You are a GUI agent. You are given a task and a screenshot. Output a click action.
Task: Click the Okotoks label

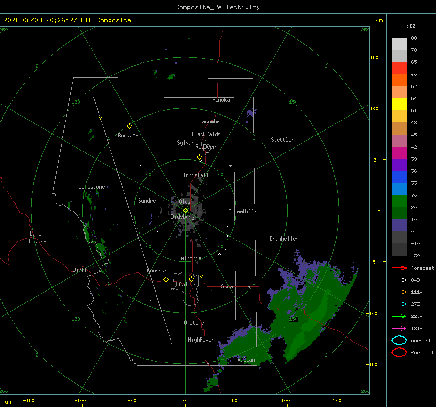(x=194, y=323)
